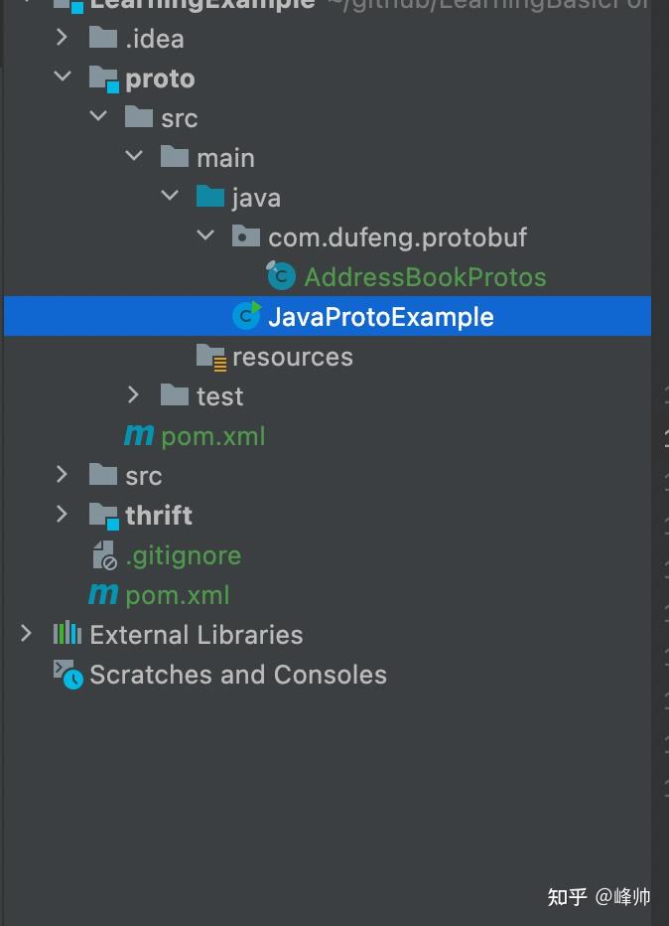Screen dimensions: 669x926
Task: Click the runnable JavaProtoExample class icon
Action: 250,316
